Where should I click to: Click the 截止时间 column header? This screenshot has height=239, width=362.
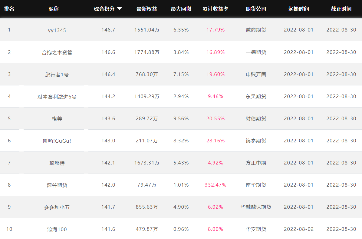(341, 9)
